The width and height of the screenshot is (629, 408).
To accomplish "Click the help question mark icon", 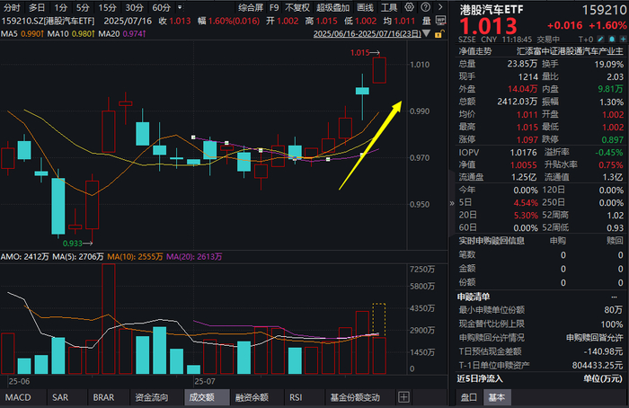I will (x=426, y=7).
